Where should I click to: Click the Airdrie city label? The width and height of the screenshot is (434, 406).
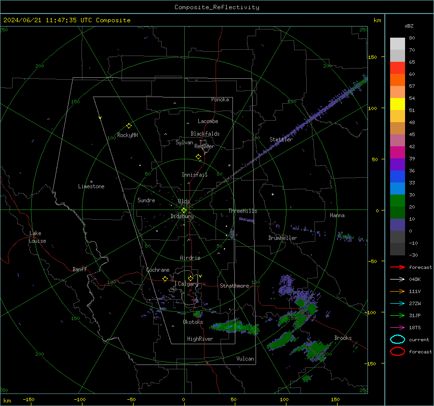pos(190,258)
